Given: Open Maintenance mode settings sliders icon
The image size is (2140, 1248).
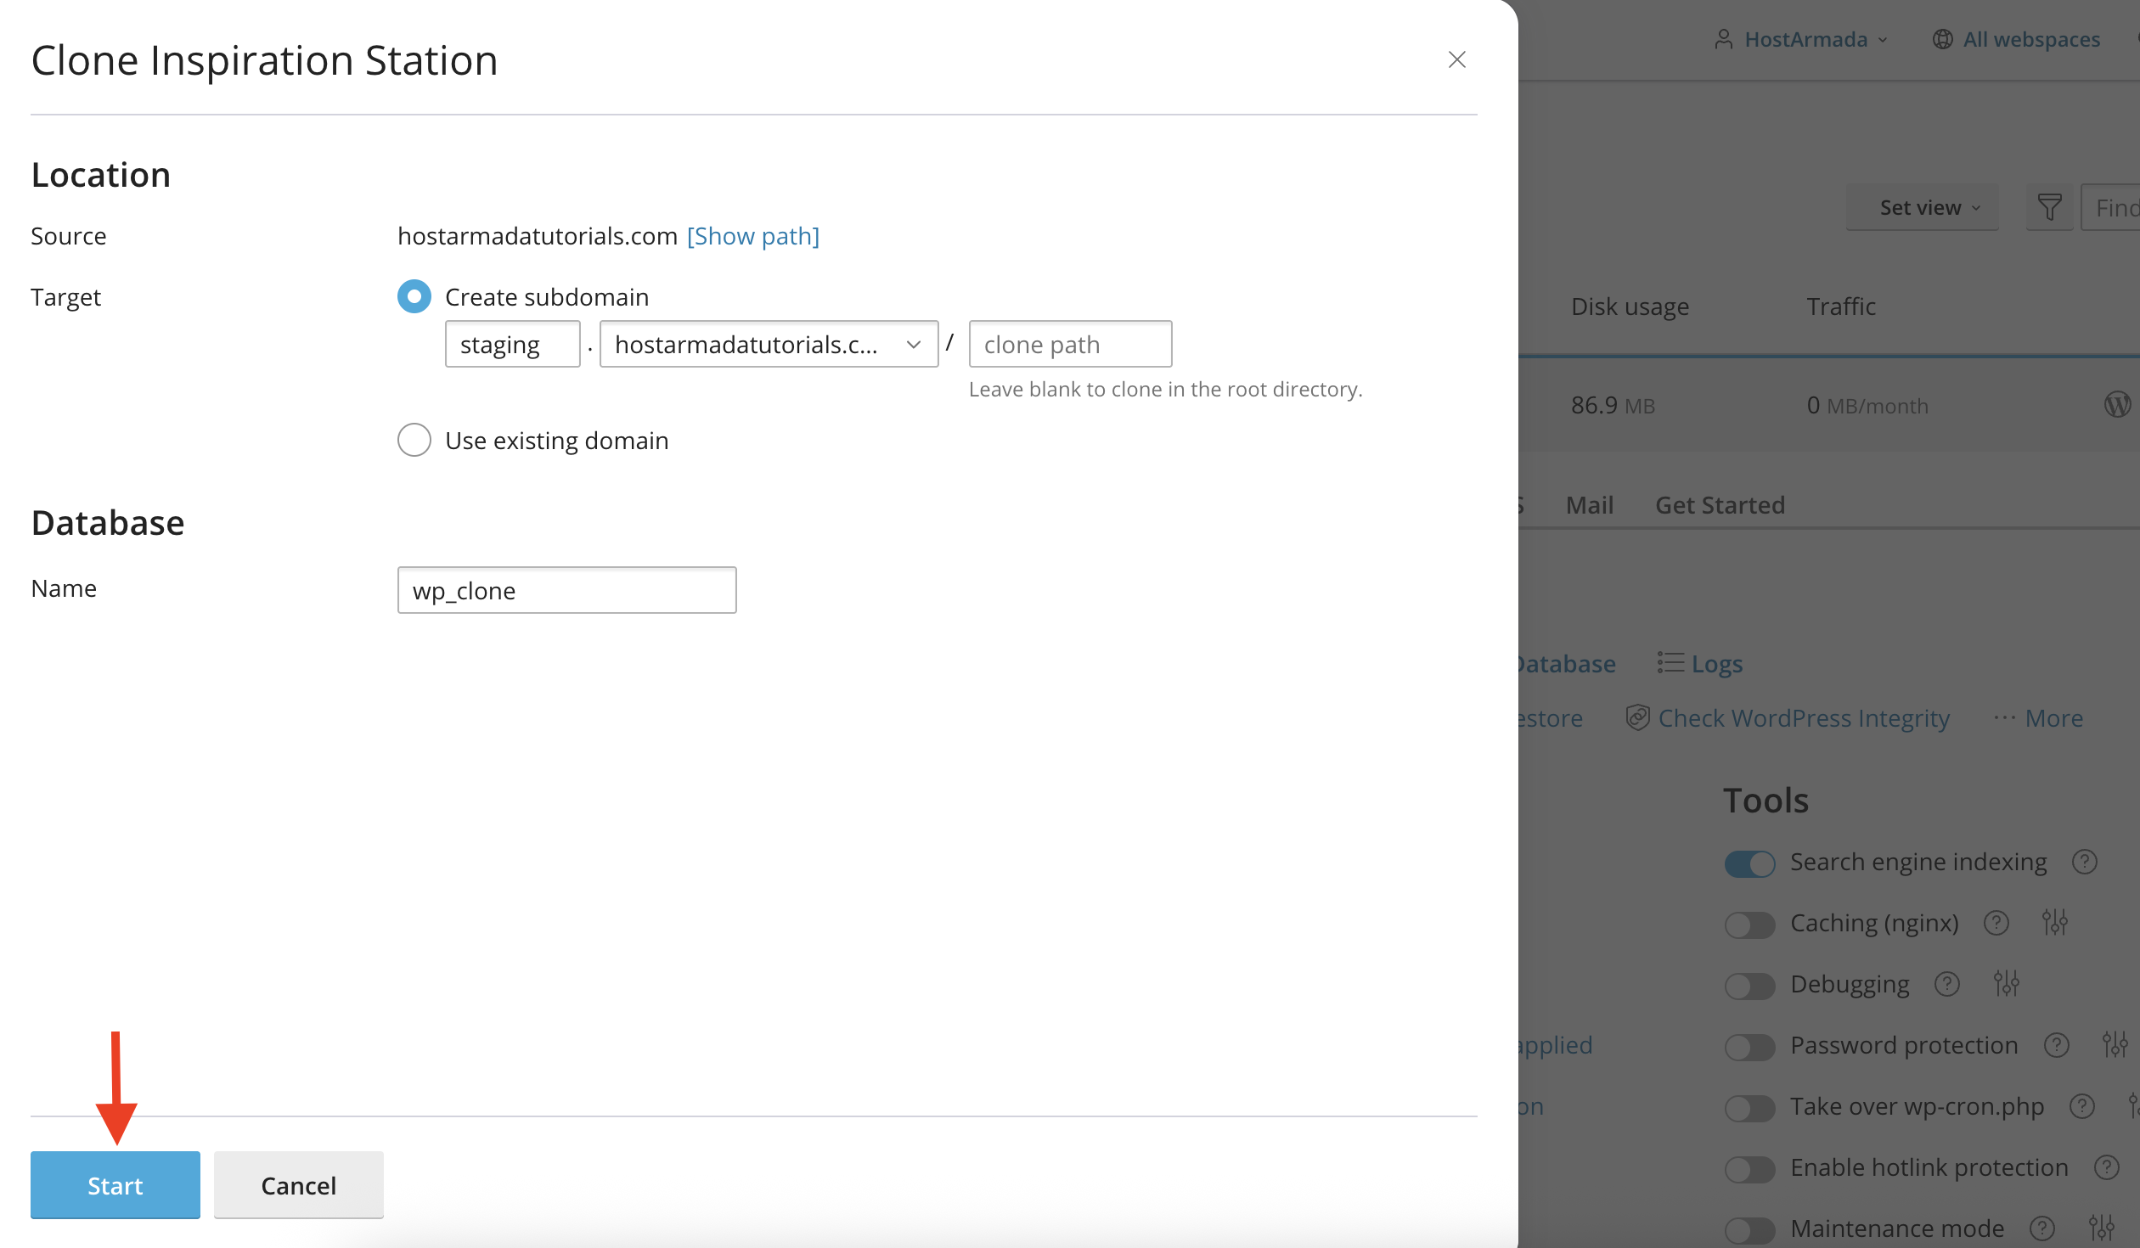Looking at the screenshot, I should 2102,1228.
